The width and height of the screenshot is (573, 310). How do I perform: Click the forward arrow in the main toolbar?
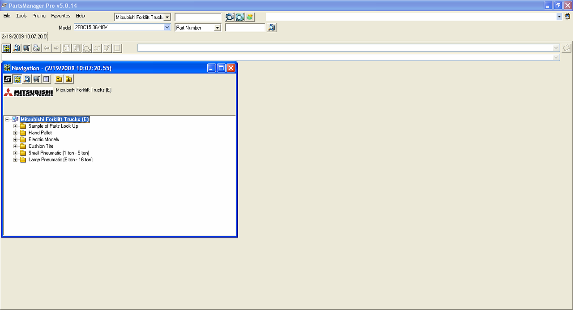pyautogui.click(x=56, y=48)
